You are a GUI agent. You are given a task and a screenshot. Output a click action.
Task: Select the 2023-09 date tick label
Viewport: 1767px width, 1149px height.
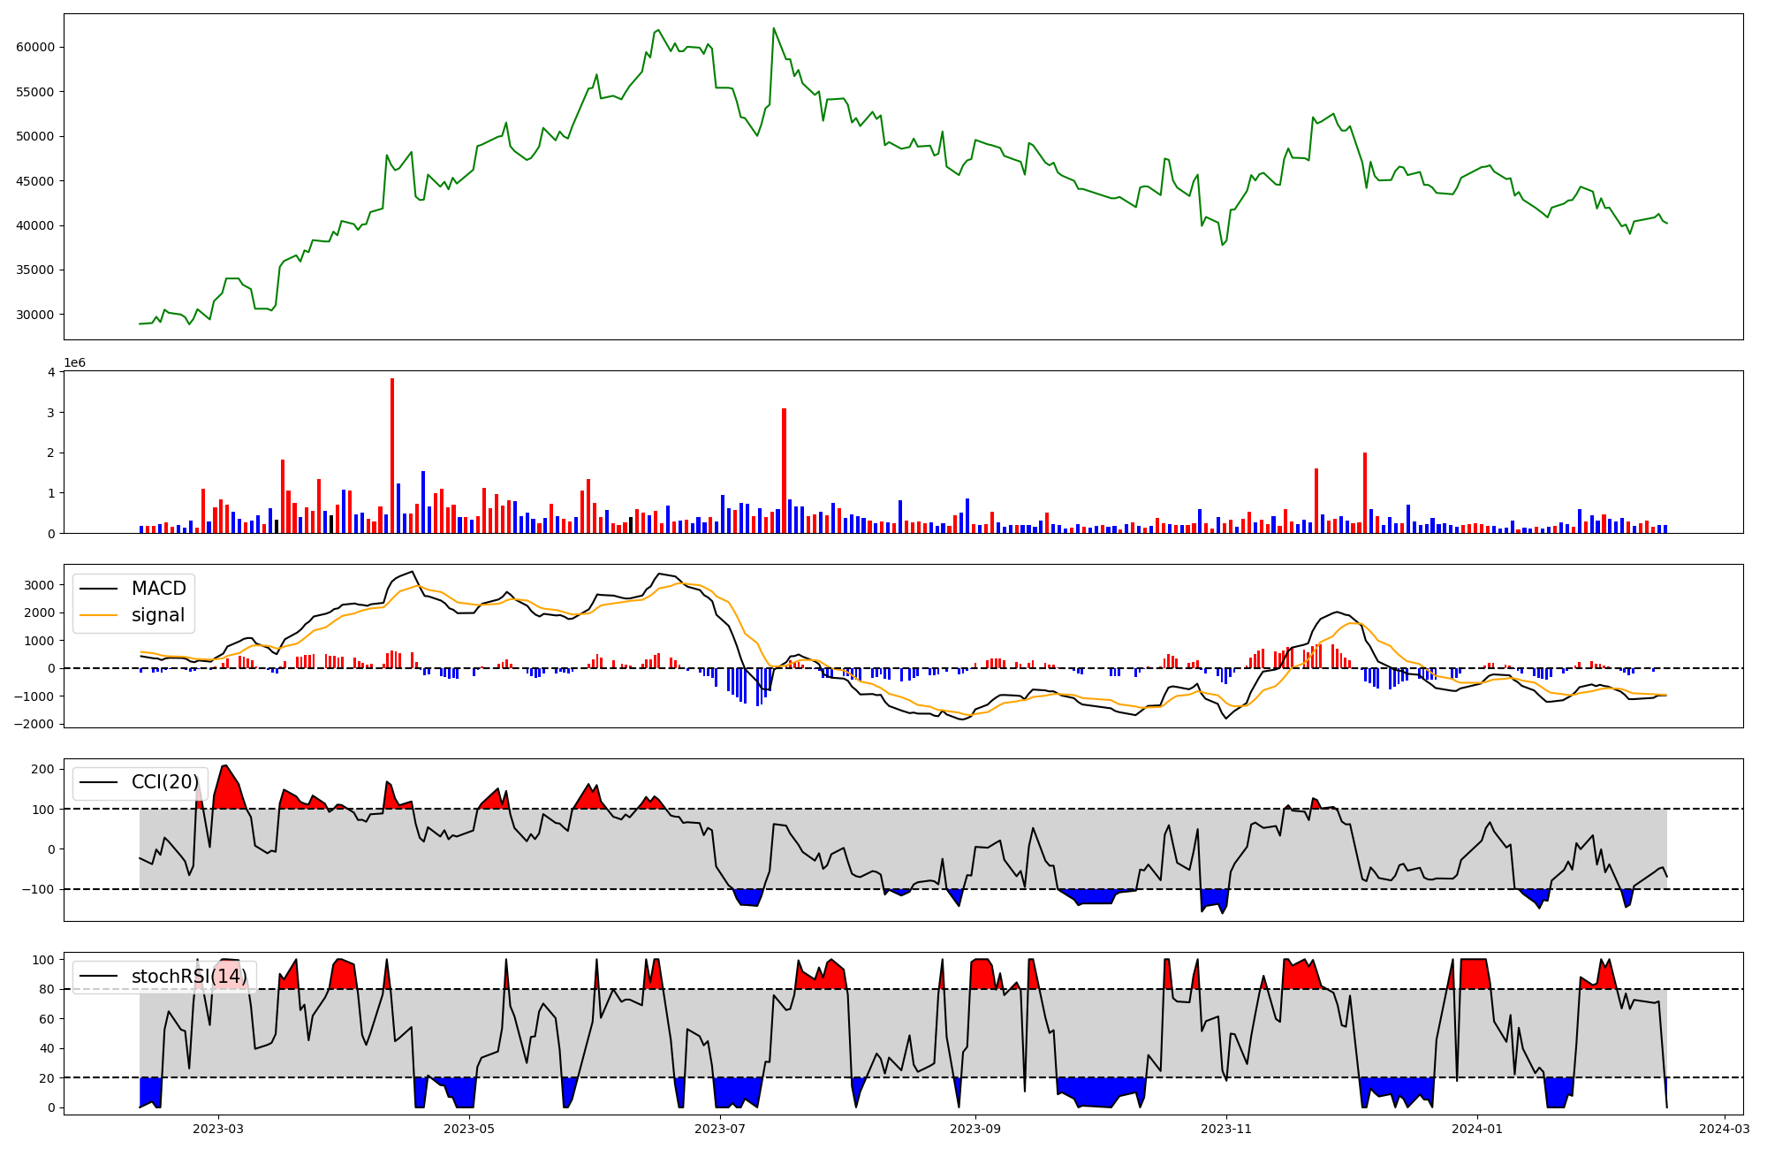[x=975, y=1129]
